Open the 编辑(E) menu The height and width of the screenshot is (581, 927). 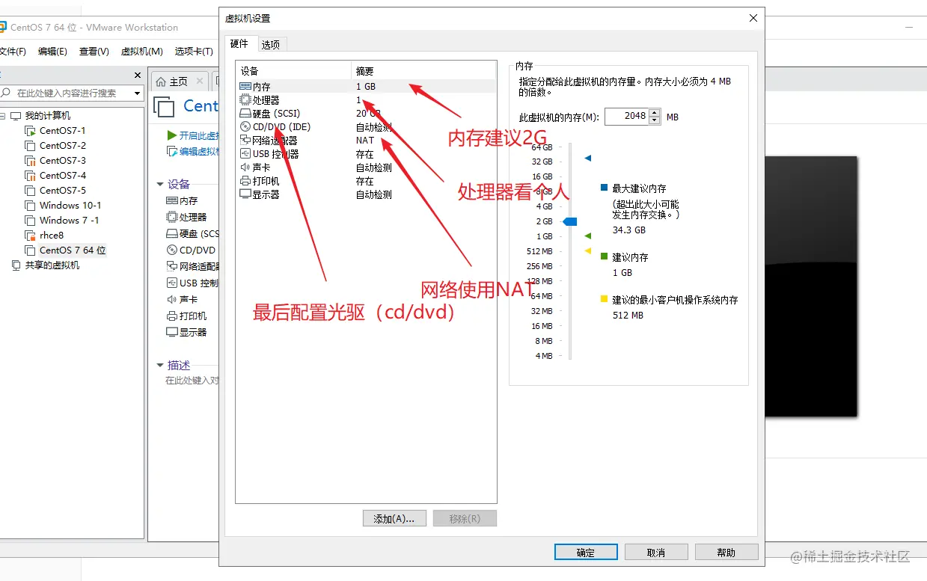point(52,52)
